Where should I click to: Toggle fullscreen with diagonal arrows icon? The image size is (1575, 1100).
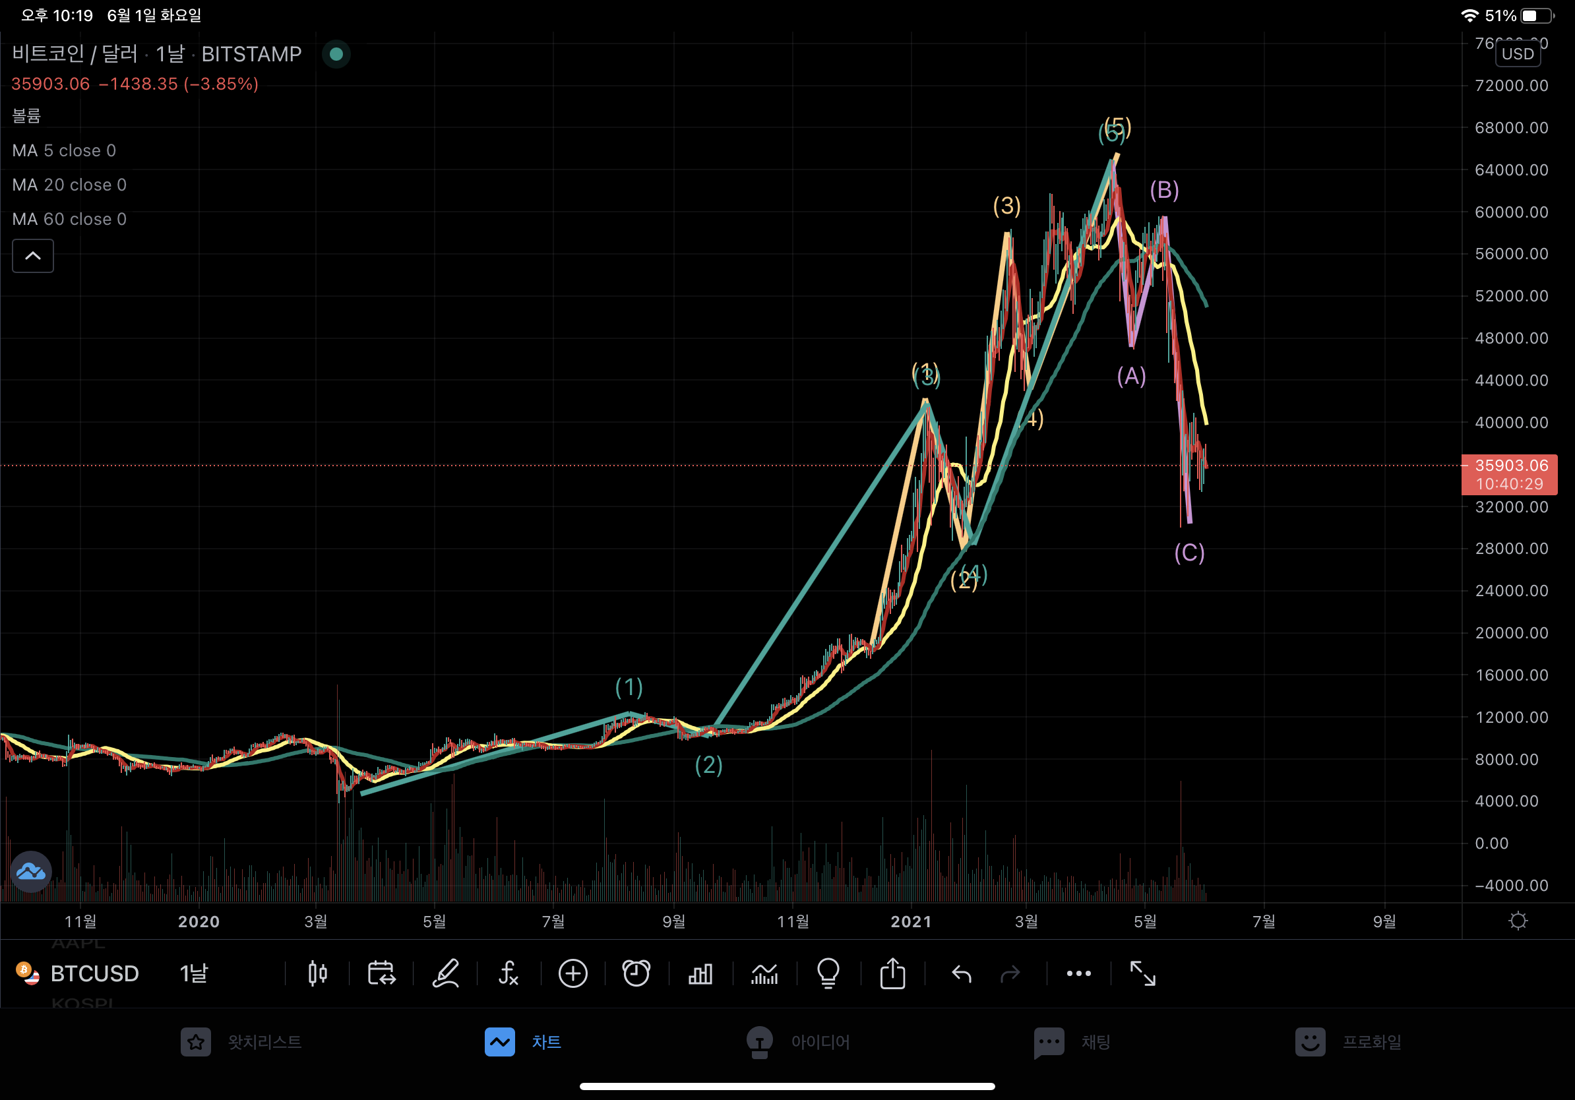1143,973
